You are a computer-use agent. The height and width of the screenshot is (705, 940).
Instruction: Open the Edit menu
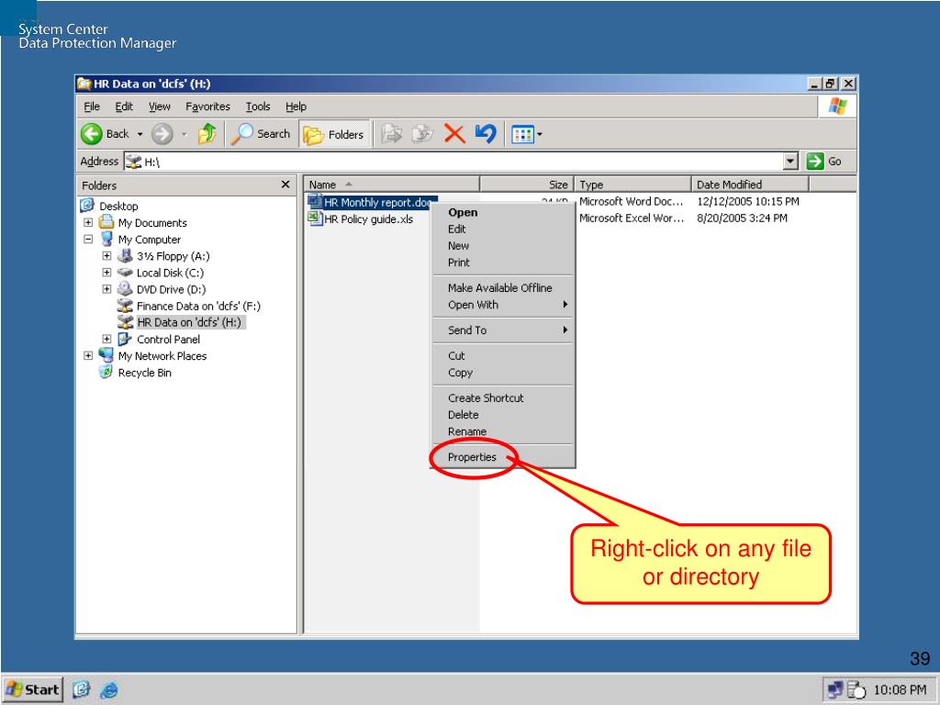pyautogui.click(x=124, y=106)
